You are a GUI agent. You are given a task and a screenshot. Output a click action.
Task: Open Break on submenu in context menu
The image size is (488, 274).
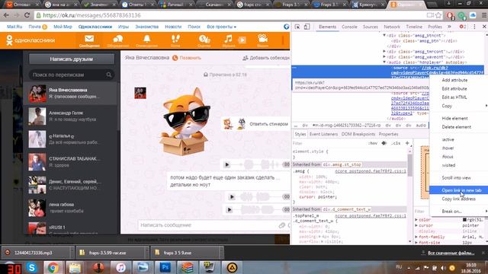(x=459, y=212)
